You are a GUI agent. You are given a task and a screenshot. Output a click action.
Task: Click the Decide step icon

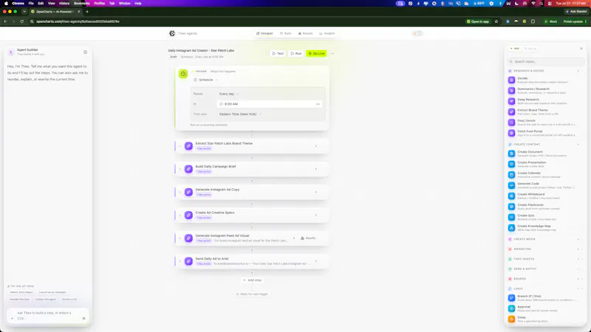511,80
